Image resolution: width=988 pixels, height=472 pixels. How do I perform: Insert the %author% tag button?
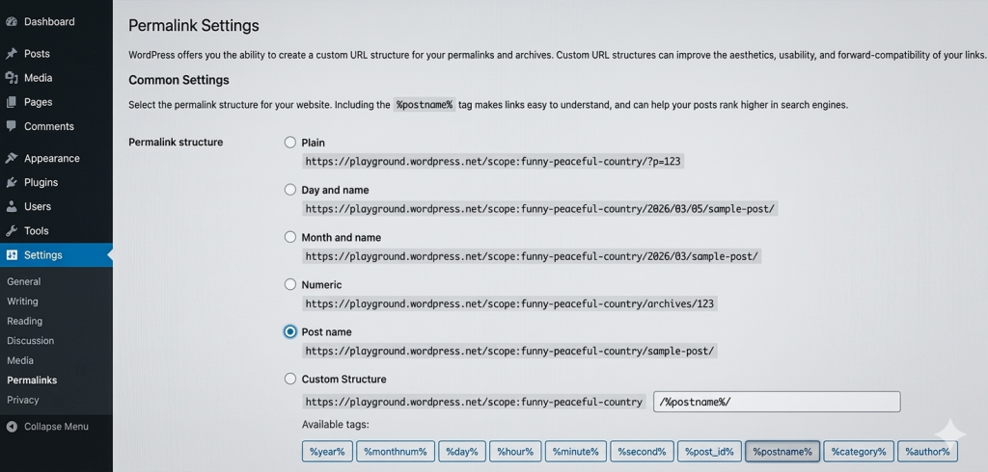click(927, 451)
